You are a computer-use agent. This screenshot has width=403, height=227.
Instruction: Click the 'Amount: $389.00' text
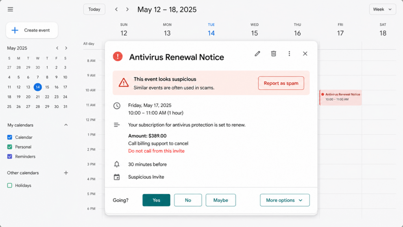pyautogui.click(x=147, y=136)
